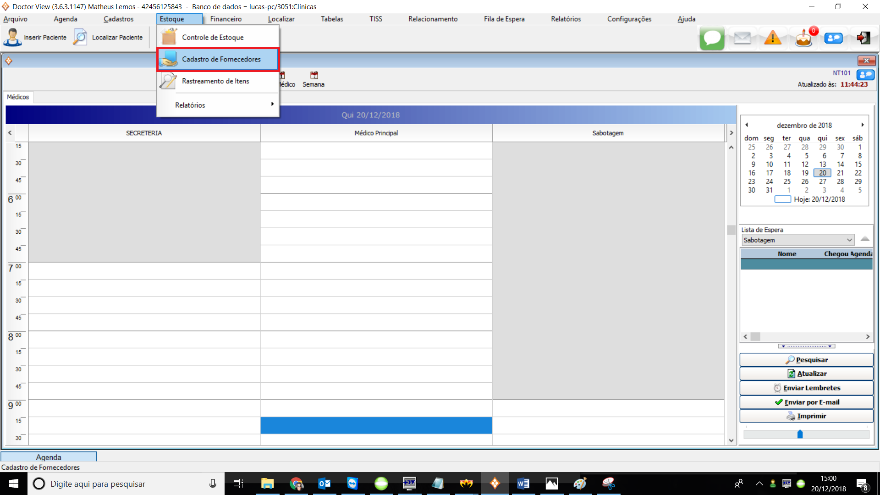The height and width of the screenshot is (495, 880).
Task: Click the Enviar Lembretes button
Action: [x=806, y=388]
